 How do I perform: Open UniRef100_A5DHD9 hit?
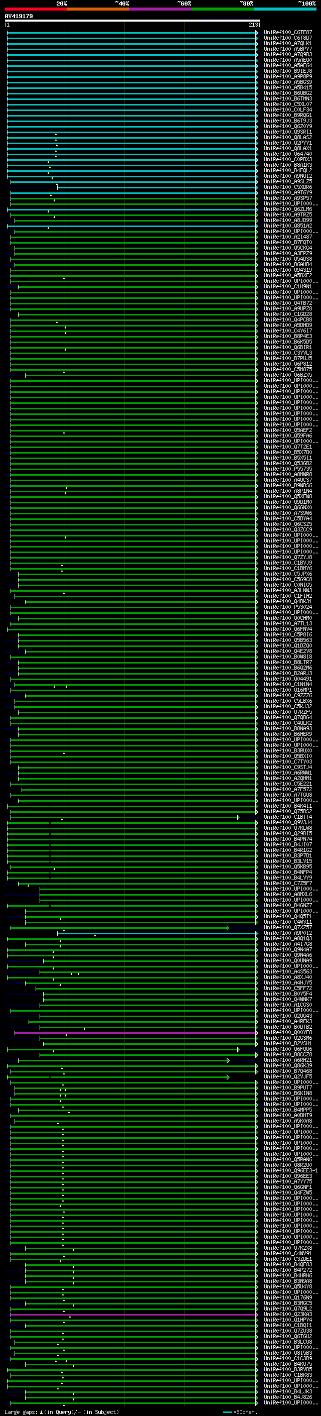click(x=288, y=325)
